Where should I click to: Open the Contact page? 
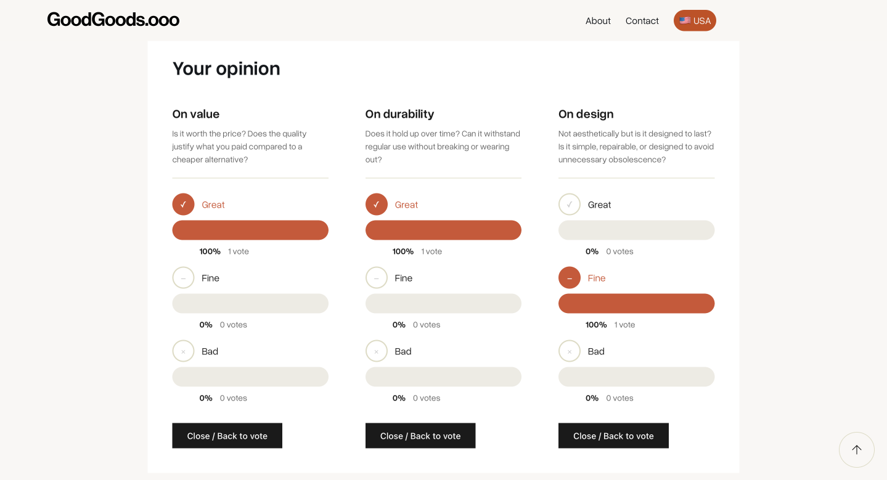click(642, 20)
